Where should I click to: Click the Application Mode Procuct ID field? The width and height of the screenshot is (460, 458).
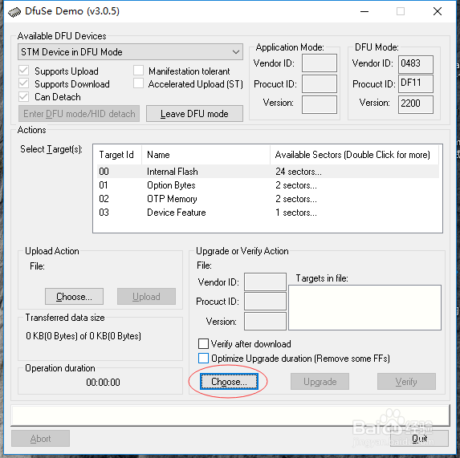(x=320, y=83)
